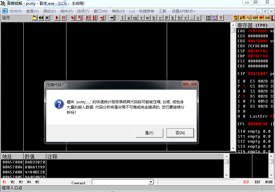Toggle the EBP stack view indicator
The height and width of the screenshot is (192, 275).
point(257,182)
